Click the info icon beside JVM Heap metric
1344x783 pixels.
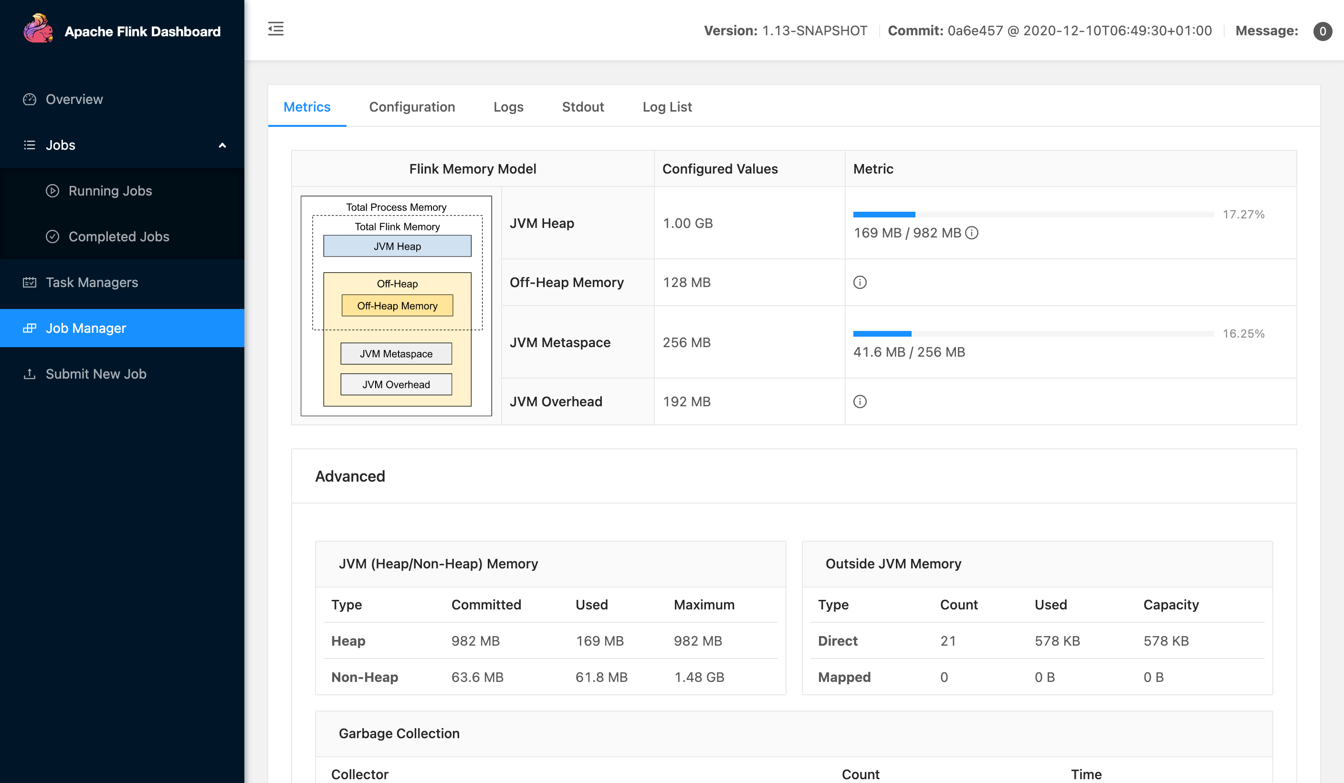click(x=972, y=233)
